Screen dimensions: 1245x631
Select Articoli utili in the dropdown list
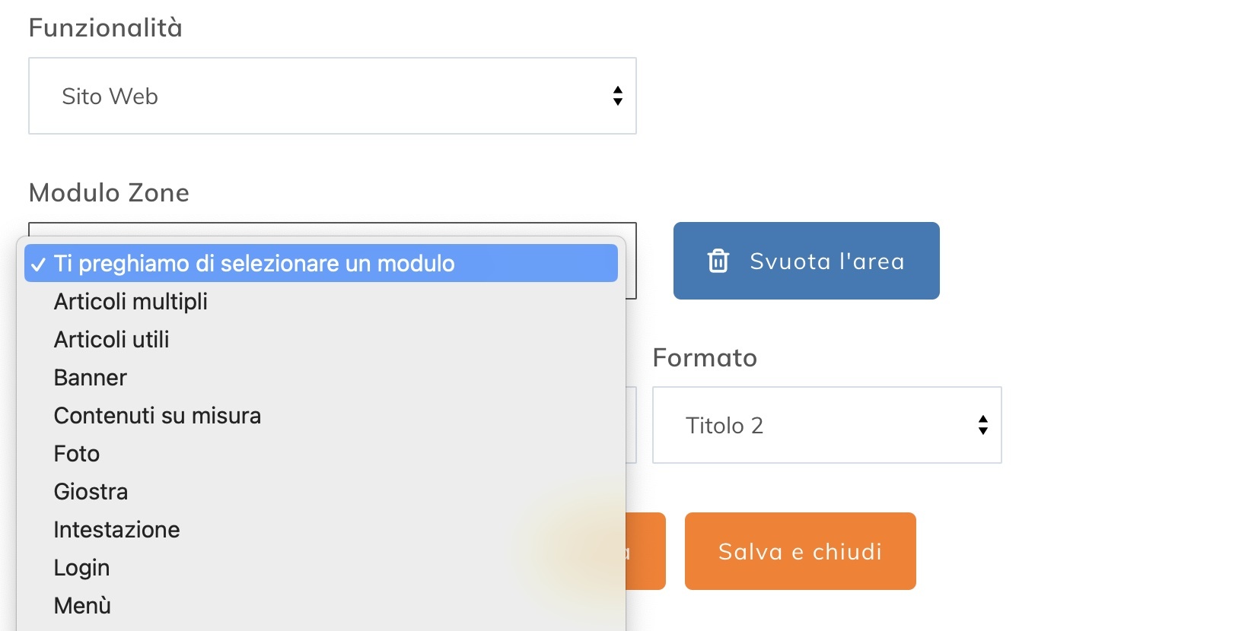point(111,340)
